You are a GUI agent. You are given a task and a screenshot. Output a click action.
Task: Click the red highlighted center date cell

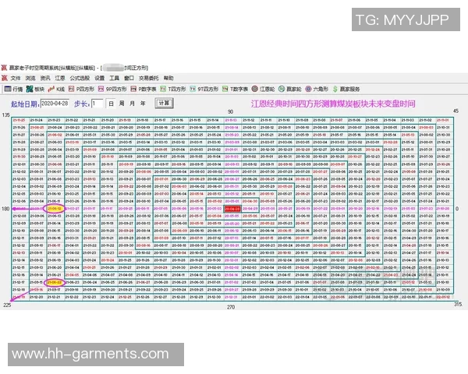click(232, 209)
